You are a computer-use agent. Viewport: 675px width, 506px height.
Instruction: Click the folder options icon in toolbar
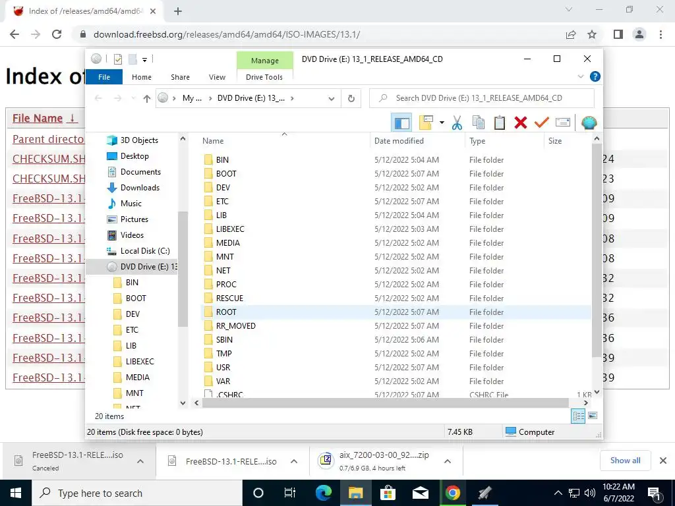click(426, 123)
